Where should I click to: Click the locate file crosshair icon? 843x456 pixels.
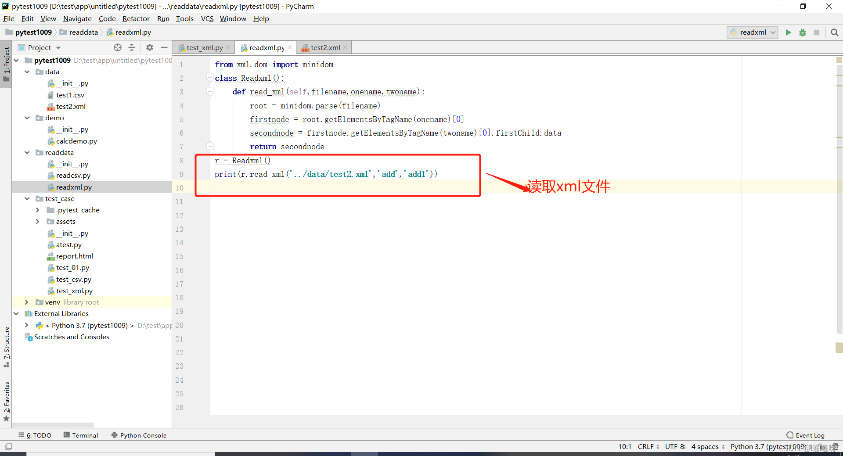[118, 47]
